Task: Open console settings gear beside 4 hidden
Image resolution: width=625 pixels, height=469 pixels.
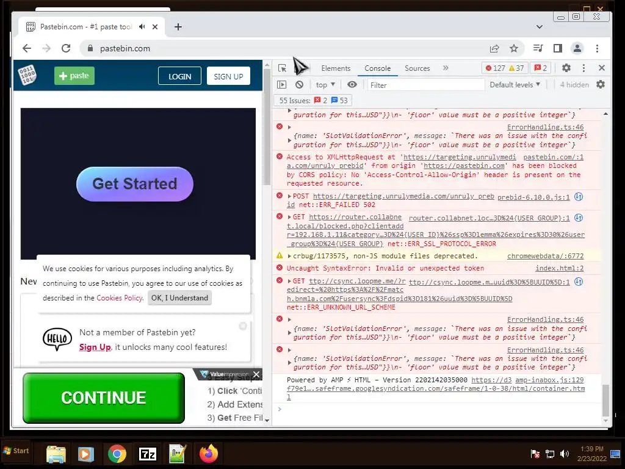Action: click(x=601, y=84)
